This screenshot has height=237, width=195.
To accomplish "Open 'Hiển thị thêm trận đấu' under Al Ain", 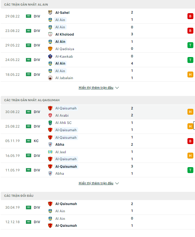I will [96, 88].
